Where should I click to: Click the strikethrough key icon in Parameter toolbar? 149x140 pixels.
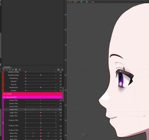(x=13, y=70)
